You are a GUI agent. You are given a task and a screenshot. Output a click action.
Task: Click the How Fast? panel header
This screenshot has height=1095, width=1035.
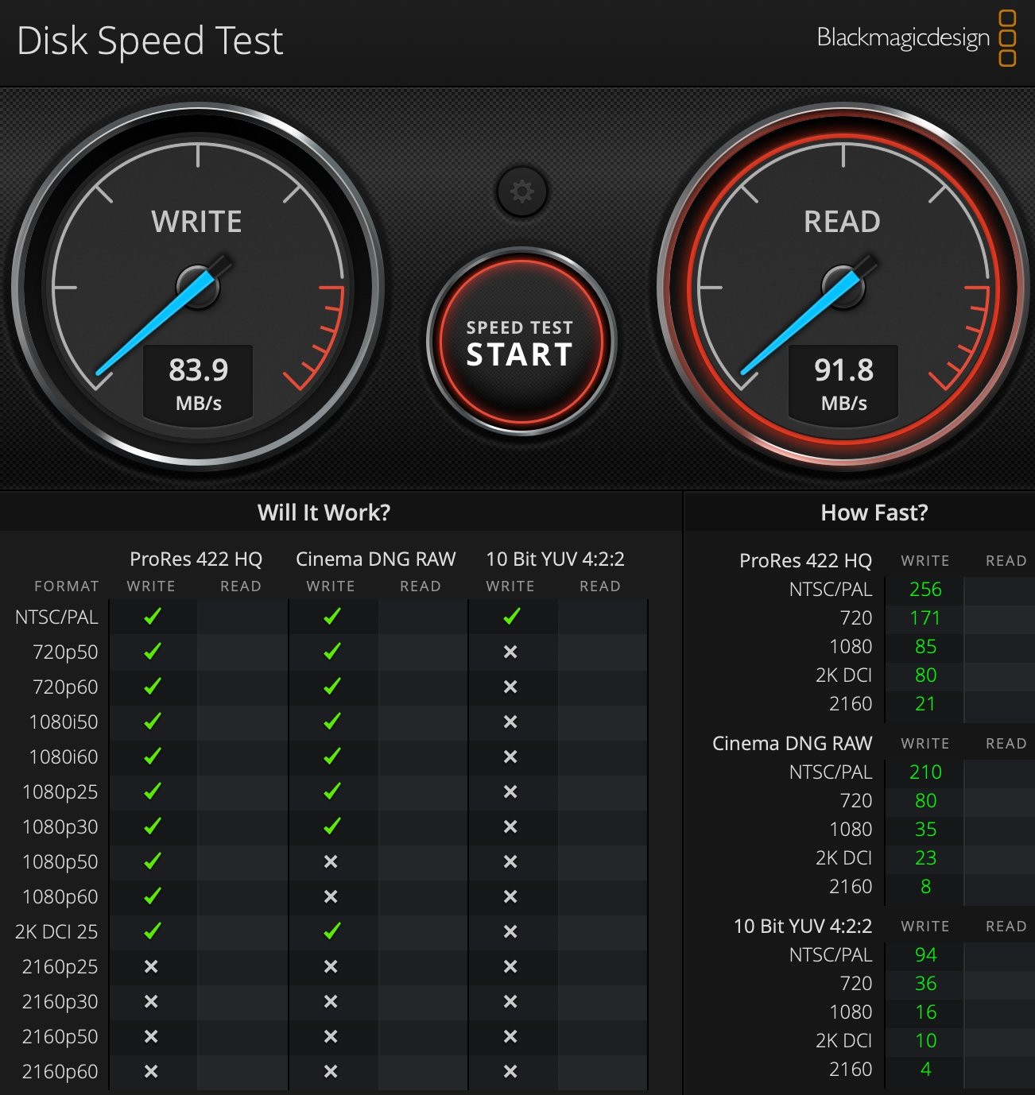pos(874,513)
